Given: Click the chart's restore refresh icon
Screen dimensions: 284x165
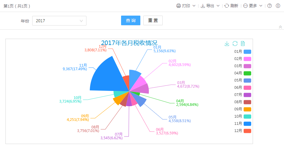Looking at the screenshot, I should coord(235,44).
